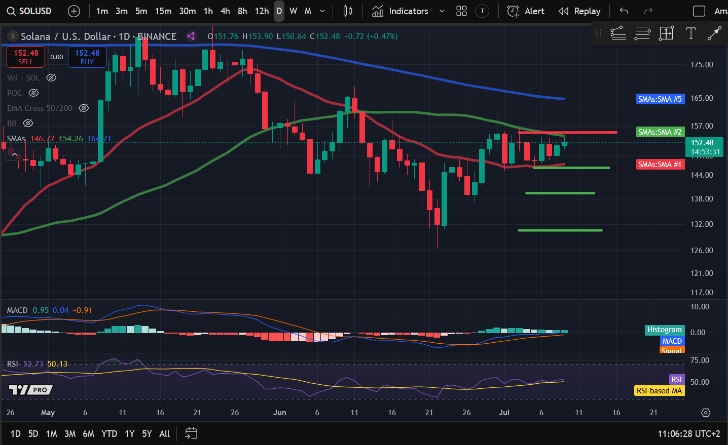
Task: Toggle visibility of POC indicator
Action: pos(33,93)
